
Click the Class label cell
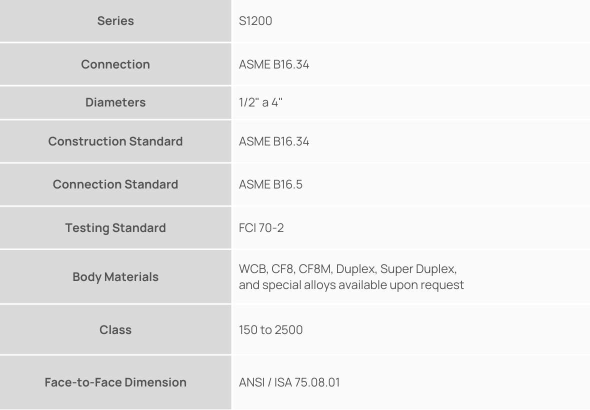point(115,330)
